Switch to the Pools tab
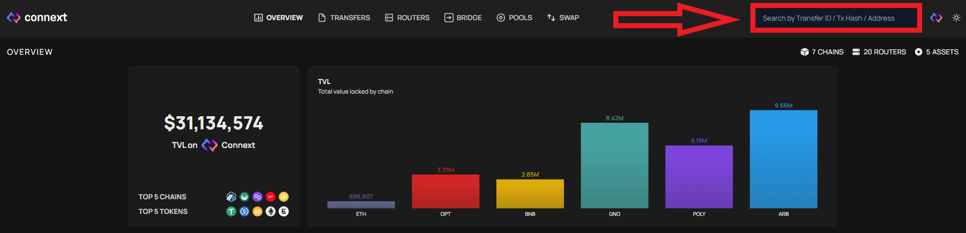Screen dimensions: 966x233 point(514,18)
